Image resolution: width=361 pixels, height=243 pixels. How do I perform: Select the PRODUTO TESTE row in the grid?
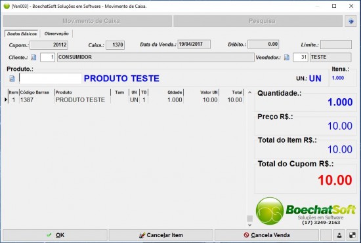[124, 100]
